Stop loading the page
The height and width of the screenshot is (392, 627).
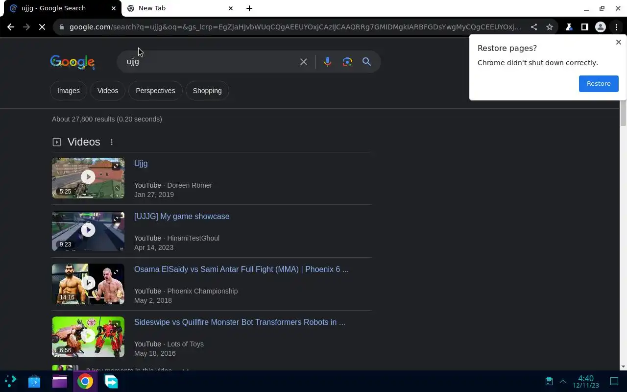point(42,27)
